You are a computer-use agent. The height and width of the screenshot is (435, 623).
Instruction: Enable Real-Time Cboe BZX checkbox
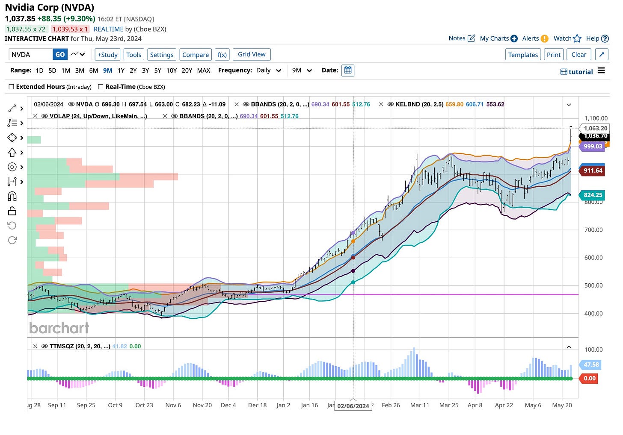101,87
